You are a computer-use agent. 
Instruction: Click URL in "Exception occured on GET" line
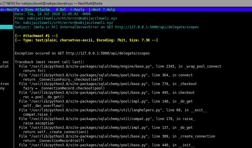pos(108,53)
